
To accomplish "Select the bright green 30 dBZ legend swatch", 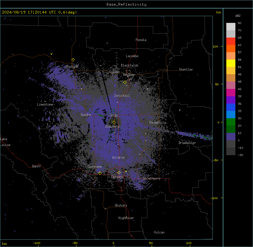I will click(x=231, y=122).
